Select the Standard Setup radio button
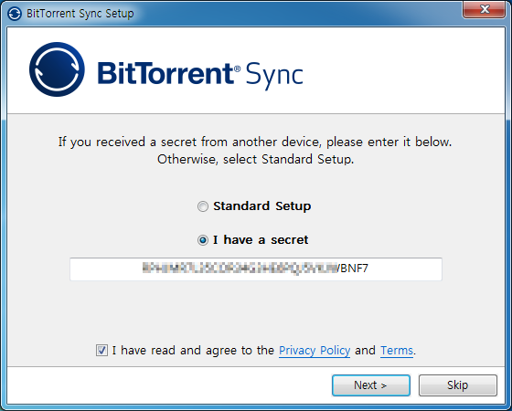512x411 pixels. (x=203, y=206)
